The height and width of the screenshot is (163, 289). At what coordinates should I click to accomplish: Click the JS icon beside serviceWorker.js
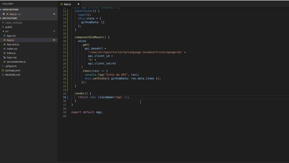point(5,62)
